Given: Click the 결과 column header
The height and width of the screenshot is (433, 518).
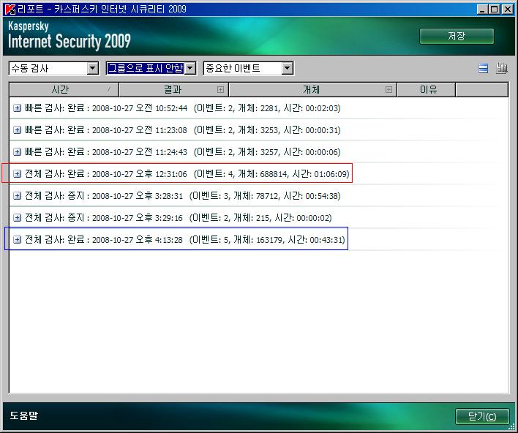Looking at the screenshot, I should coord(173,89).
